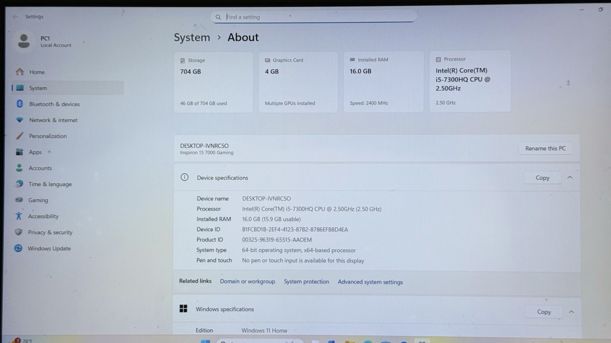Click 'No pen or touch input' text
611x343 pixels.
tap(303, 261)
